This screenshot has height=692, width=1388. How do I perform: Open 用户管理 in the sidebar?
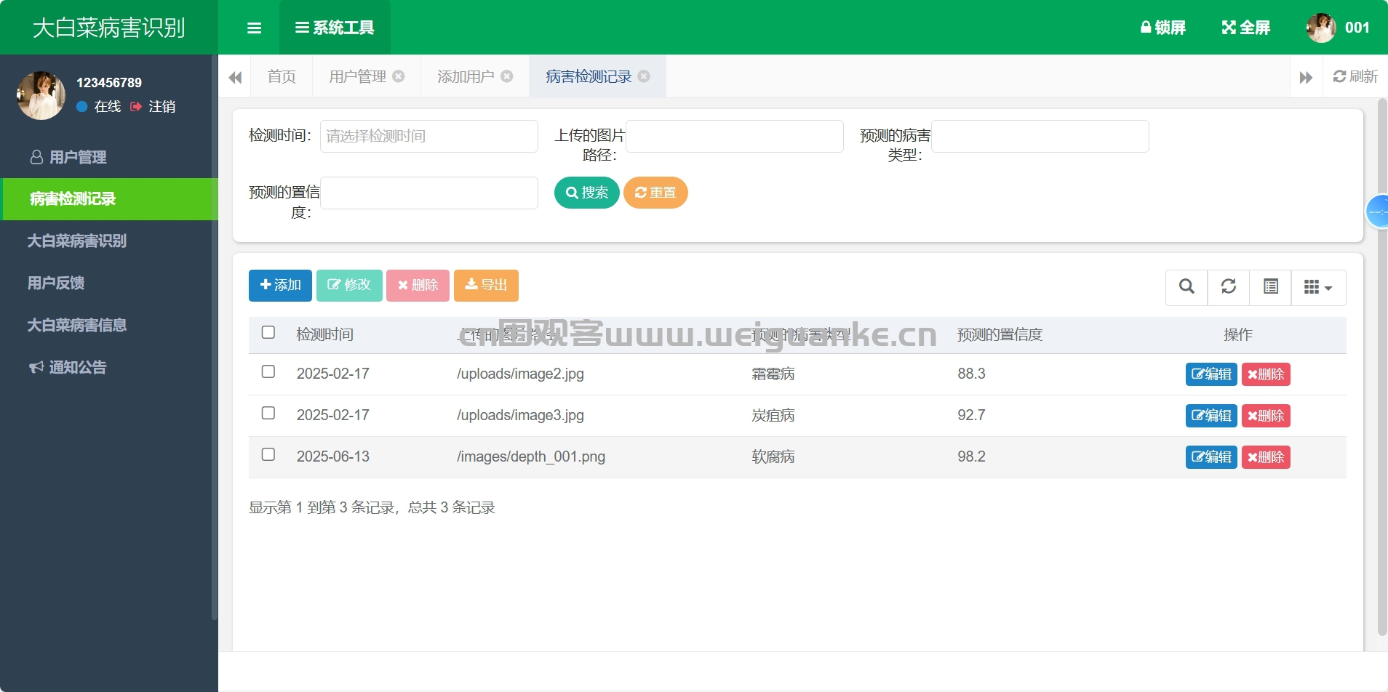[x=109, y=157]
